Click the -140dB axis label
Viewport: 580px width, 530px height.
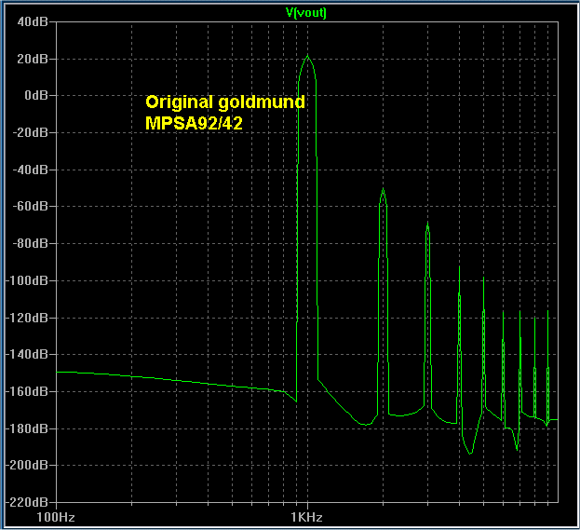27,354
